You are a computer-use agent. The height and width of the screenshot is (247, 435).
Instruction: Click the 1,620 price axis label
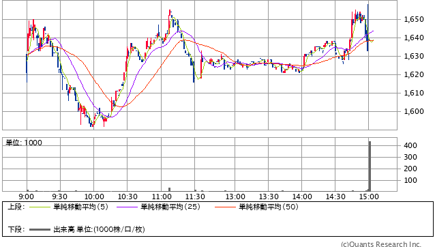point(414,74)
